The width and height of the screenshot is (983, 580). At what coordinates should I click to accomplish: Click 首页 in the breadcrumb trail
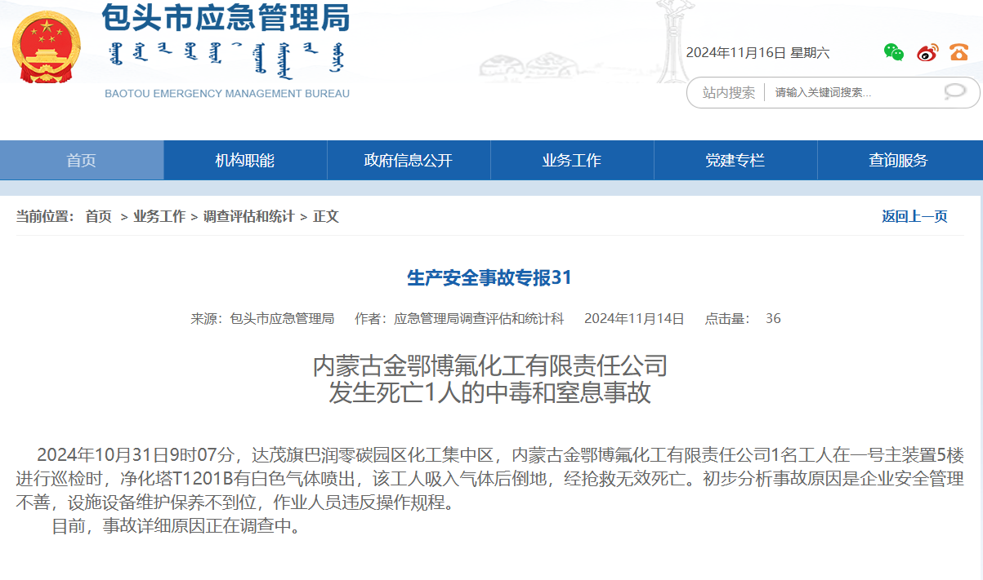click(99, 216)
